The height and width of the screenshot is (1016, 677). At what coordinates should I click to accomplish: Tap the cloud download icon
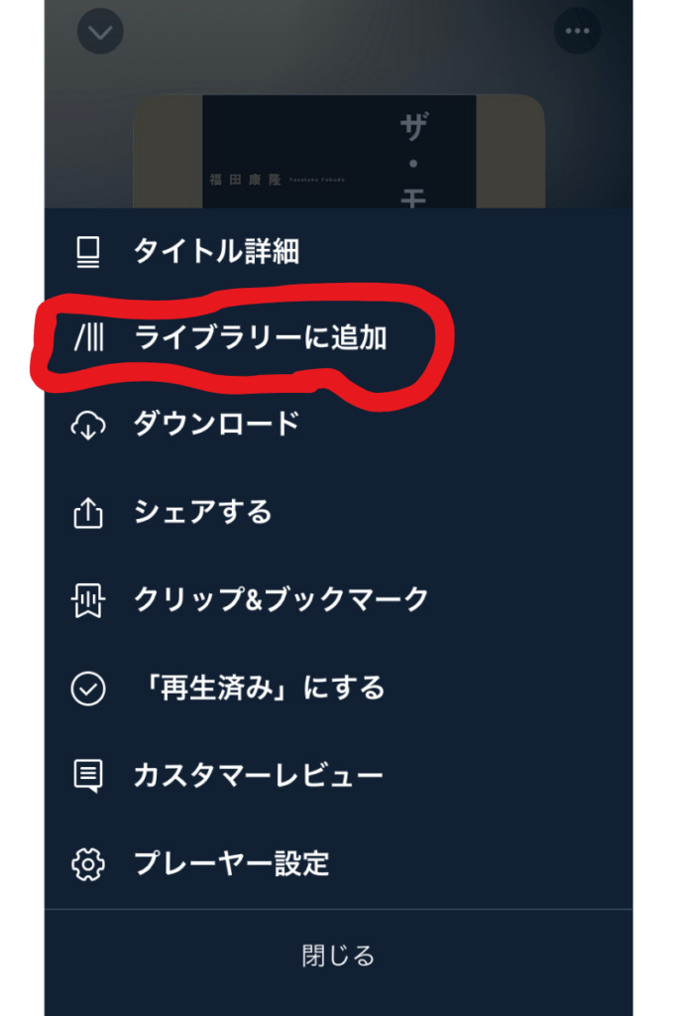point(88,425)
